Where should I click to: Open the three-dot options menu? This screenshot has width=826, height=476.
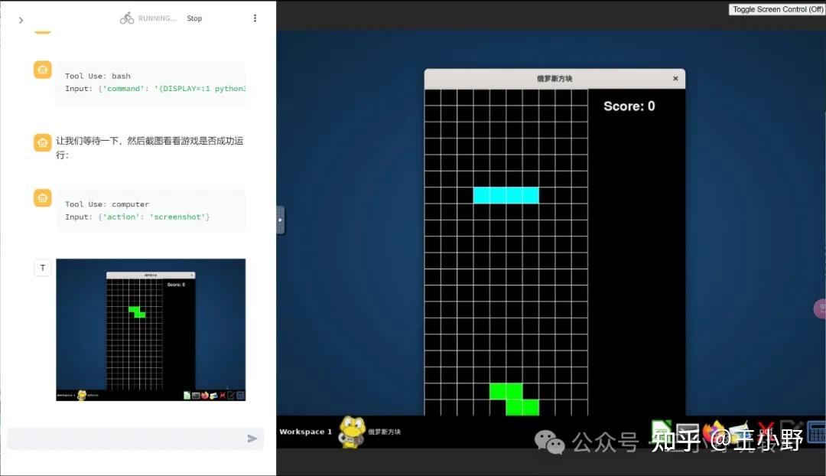coord(255,18)
